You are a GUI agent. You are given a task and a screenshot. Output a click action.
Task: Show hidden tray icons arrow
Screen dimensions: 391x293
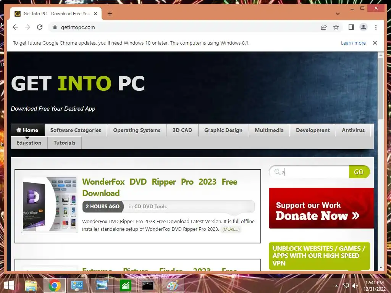pos(336,286)
